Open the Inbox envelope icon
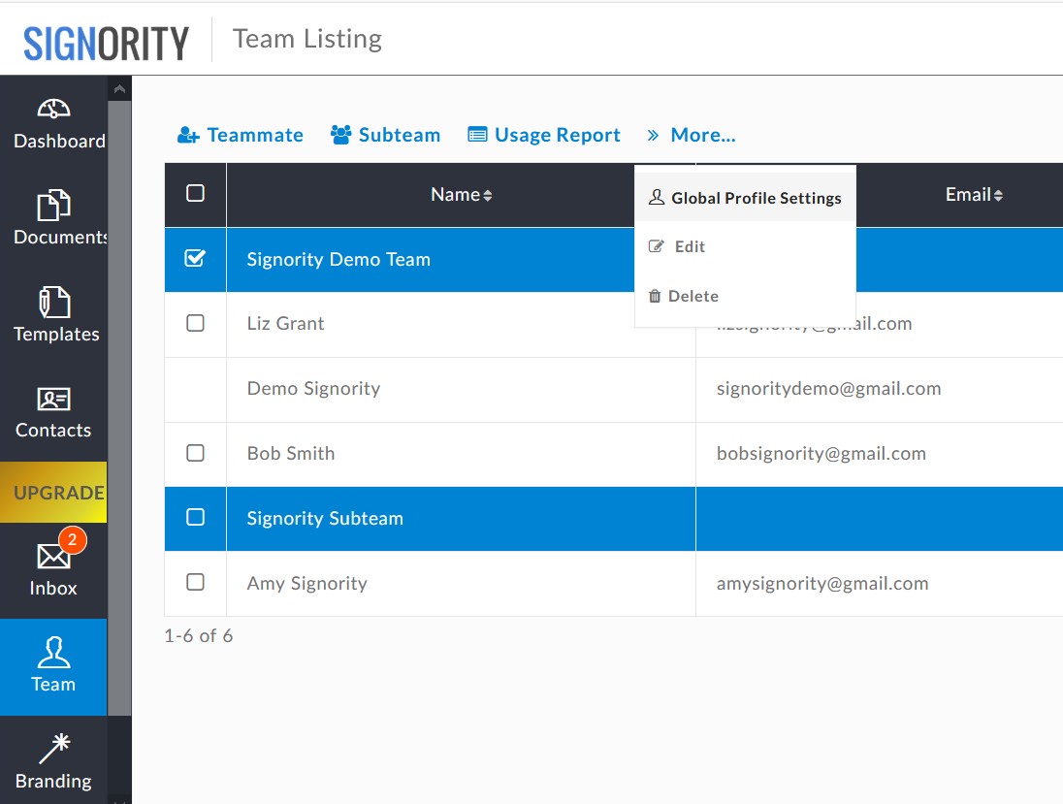The width and height of the screenshot is (1063, 804). (x=53, y=557)
